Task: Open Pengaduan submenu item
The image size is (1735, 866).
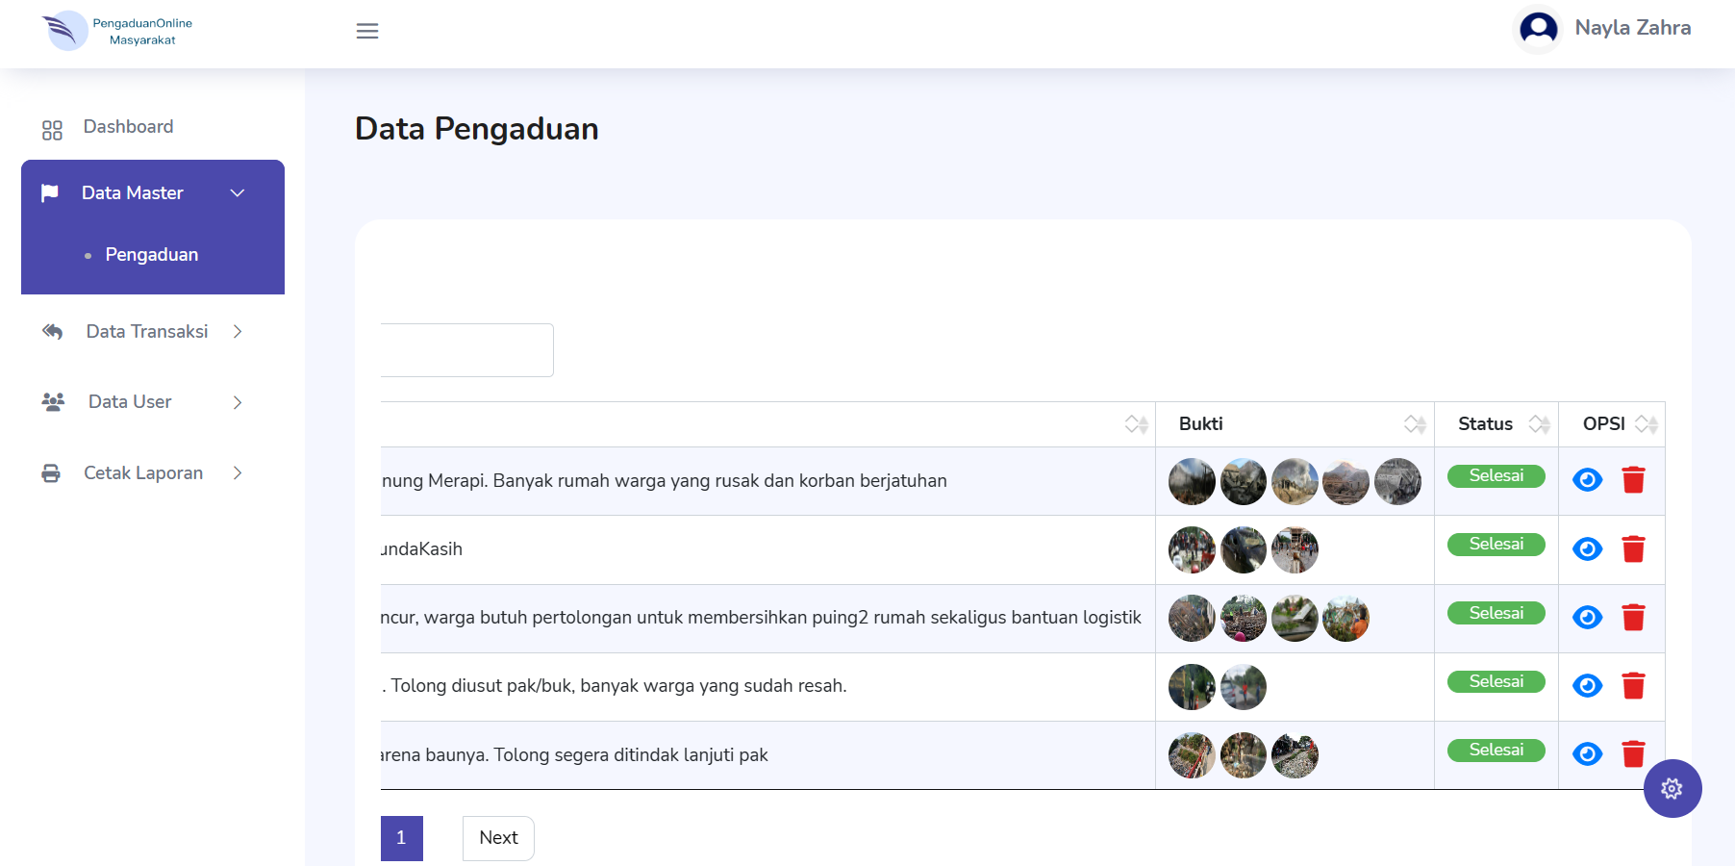Action: 152,255
